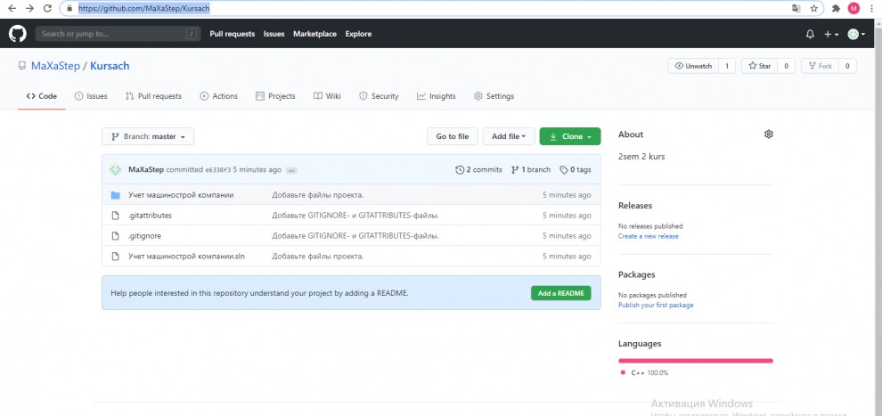882x416 pixels.
Task: Select the Code tab
Action: (x=42, y=96)
